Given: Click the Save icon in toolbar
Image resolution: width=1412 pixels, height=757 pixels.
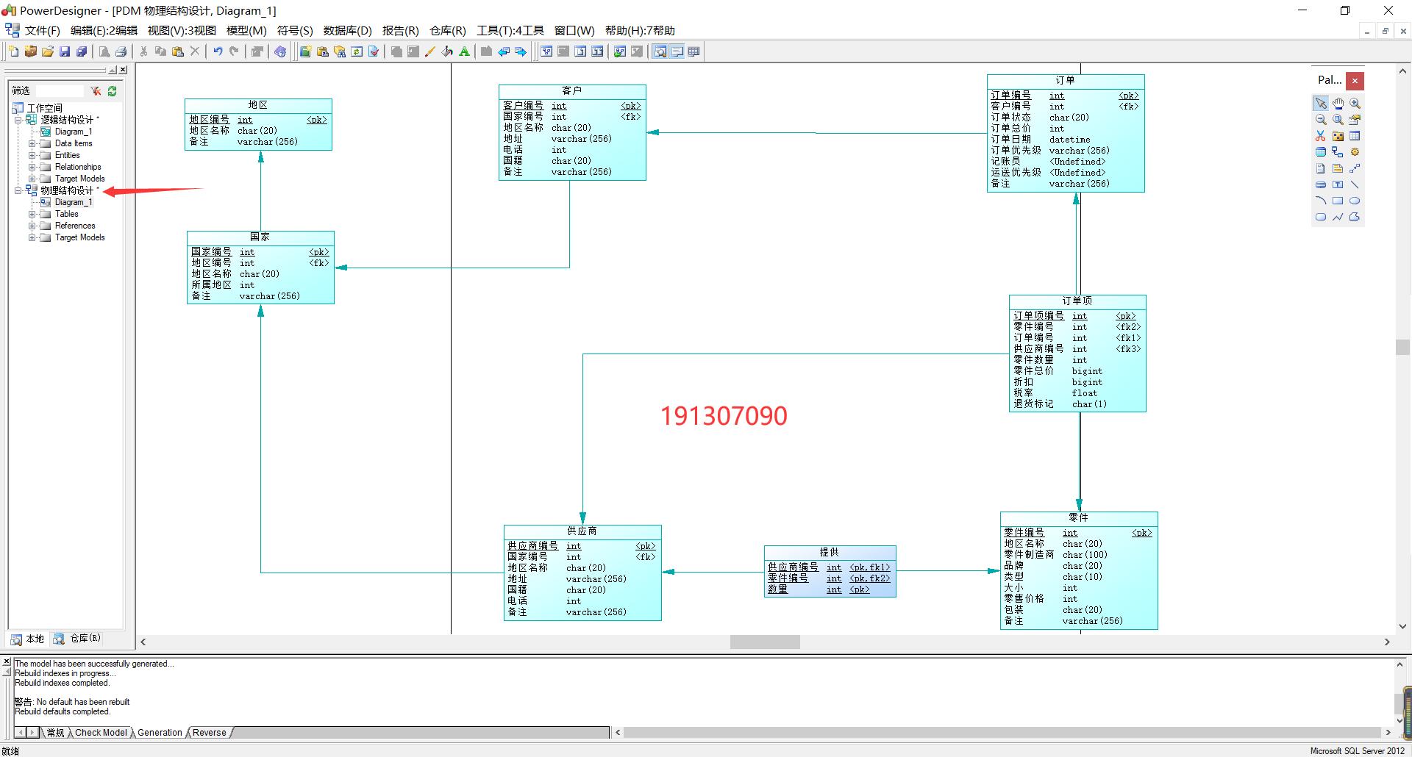Looking at the screenshot, I should (65, 51).
